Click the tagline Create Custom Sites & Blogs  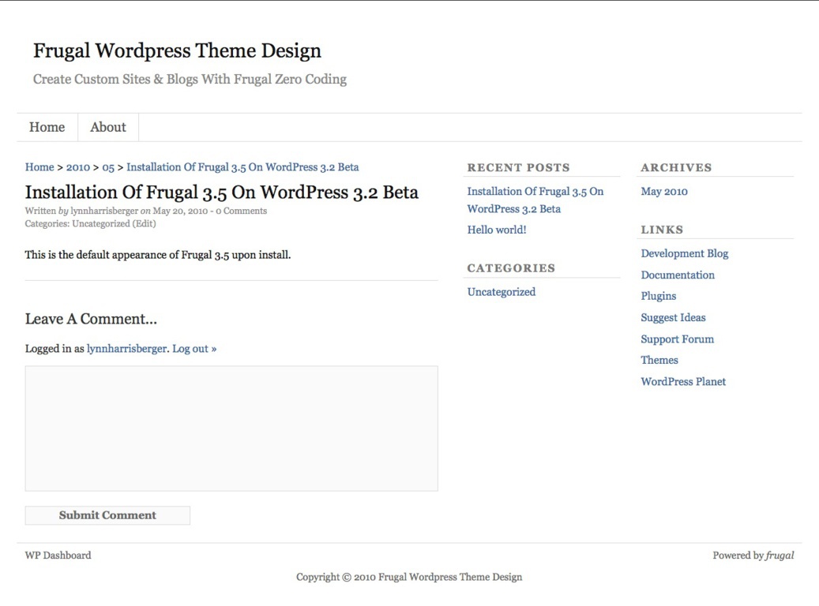pos(190,80)
